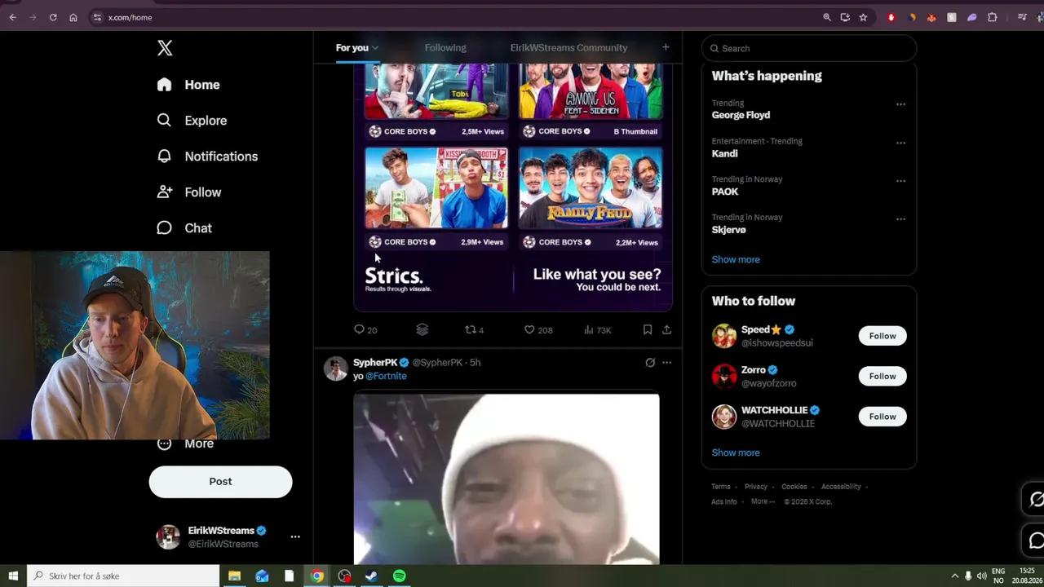
Task: Open more options on SypherPK post
Action: click(666, 362)
